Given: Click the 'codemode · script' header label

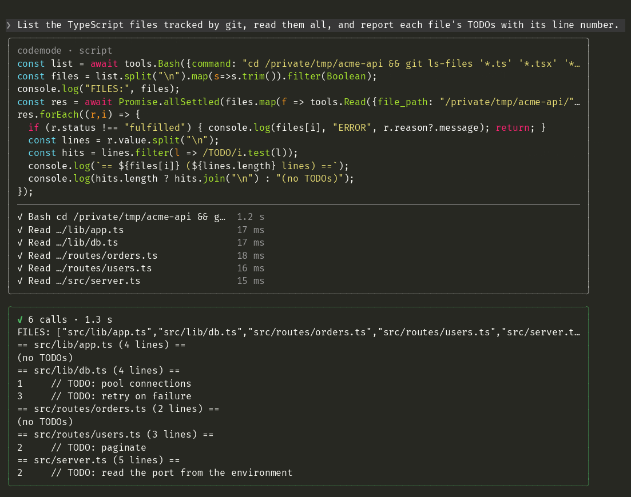Looking at the screenshot, I should 65,51.
